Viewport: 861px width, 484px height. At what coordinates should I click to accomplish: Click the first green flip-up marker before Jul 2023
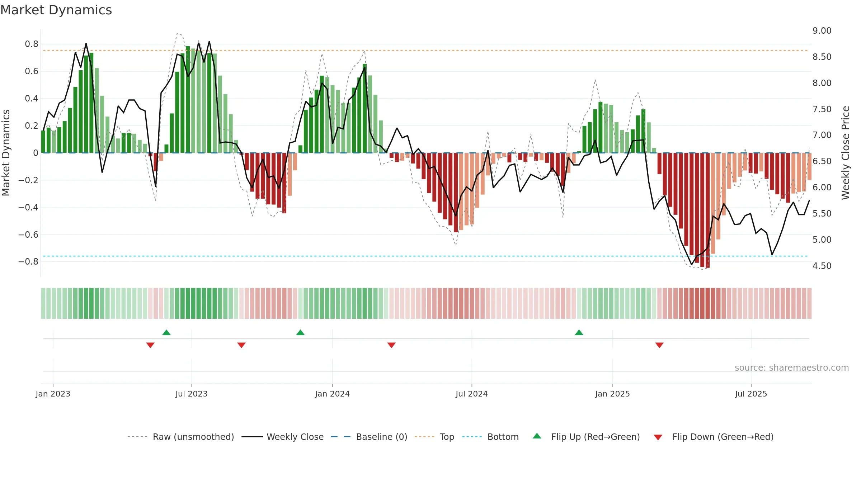coord(166,332)
